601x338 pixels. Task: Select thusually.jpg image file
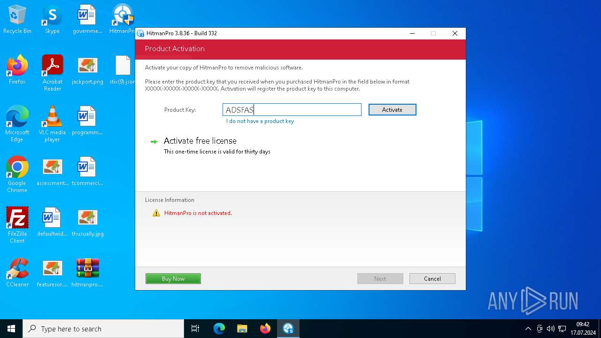point(87,222)
